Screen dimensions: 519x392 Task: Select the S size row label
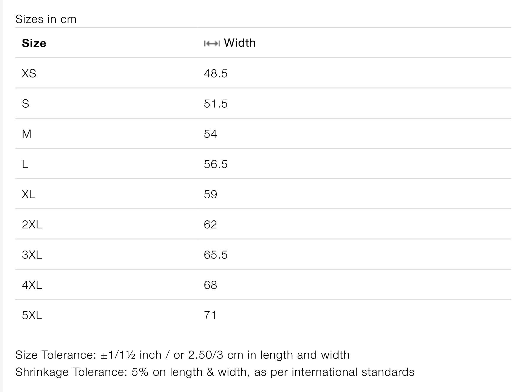tap(25, 104)
